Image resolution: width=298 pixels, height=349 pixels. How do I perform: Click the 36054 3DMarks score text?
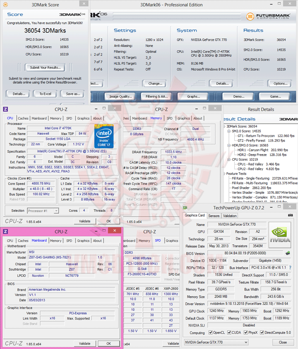(45, 31)
